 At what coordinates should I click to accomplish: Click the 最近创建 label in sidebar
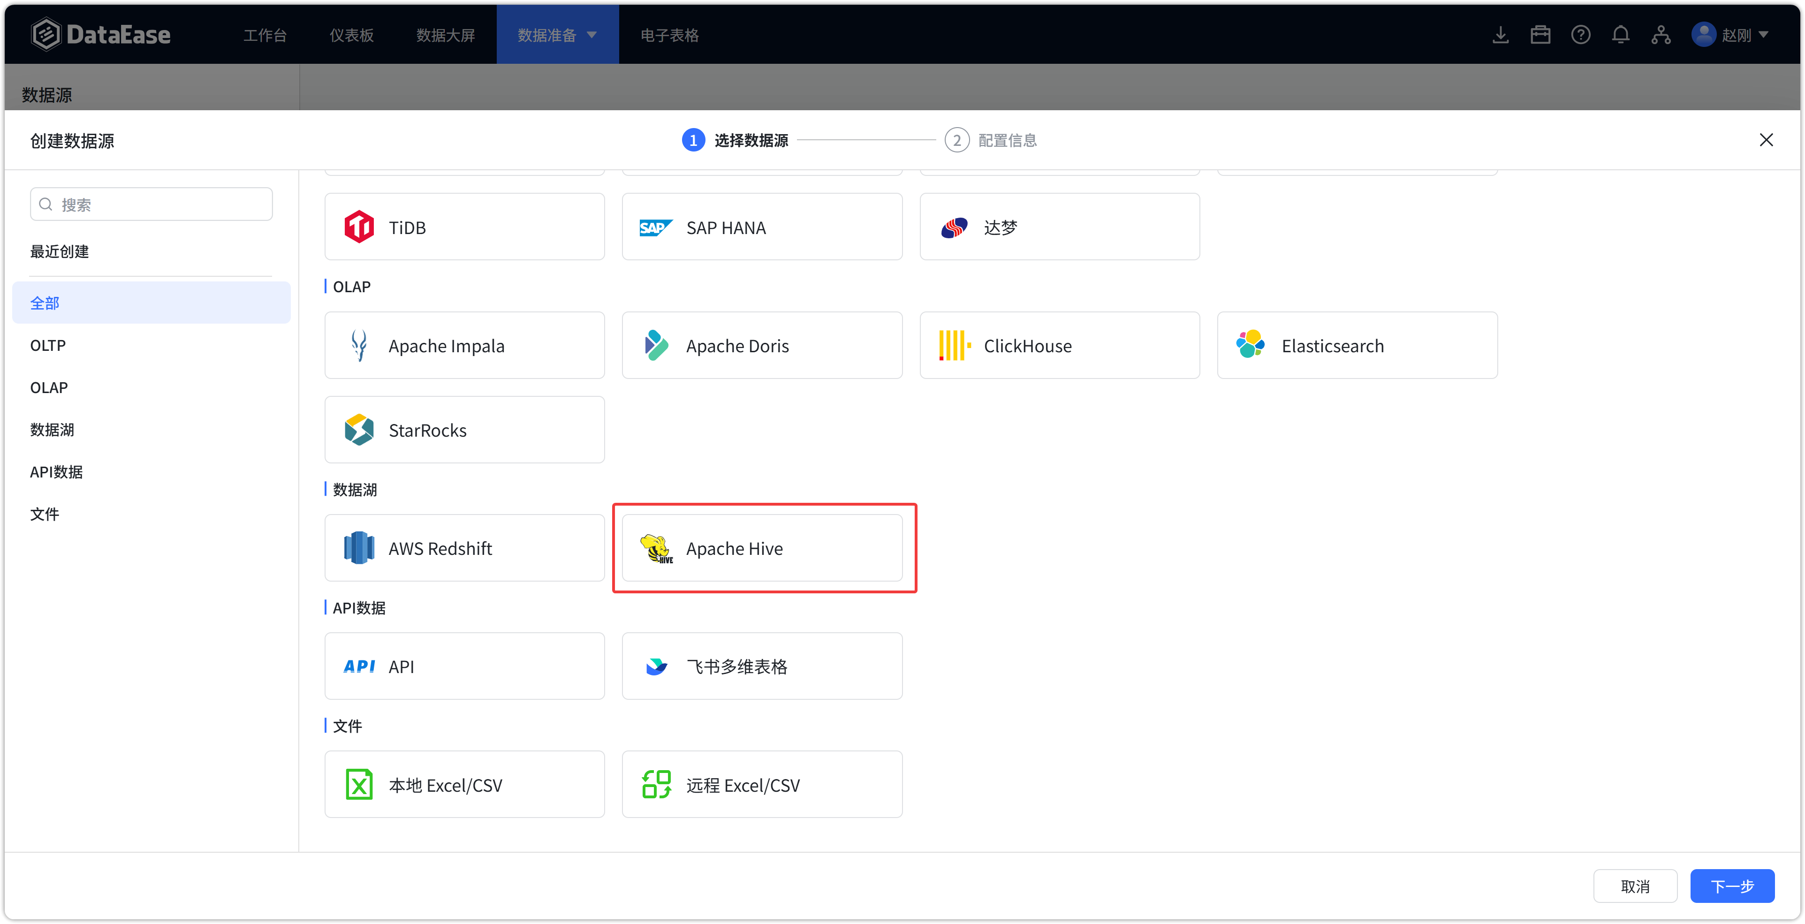60,251
